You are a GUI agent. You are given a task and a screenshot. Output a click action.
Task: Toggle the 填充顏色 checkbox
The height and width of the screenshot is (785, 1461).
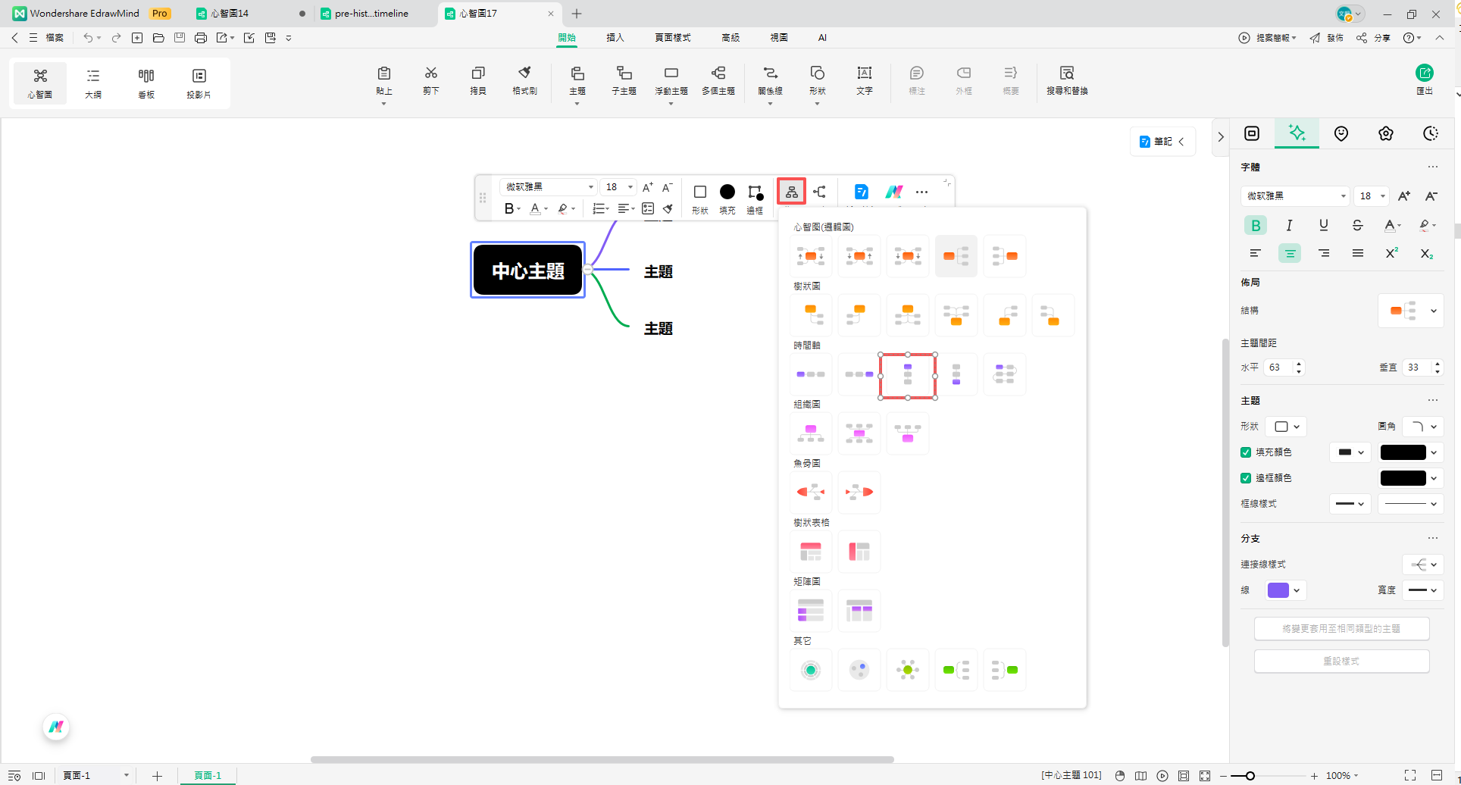pyautogui.click(x=1246, y=452)
